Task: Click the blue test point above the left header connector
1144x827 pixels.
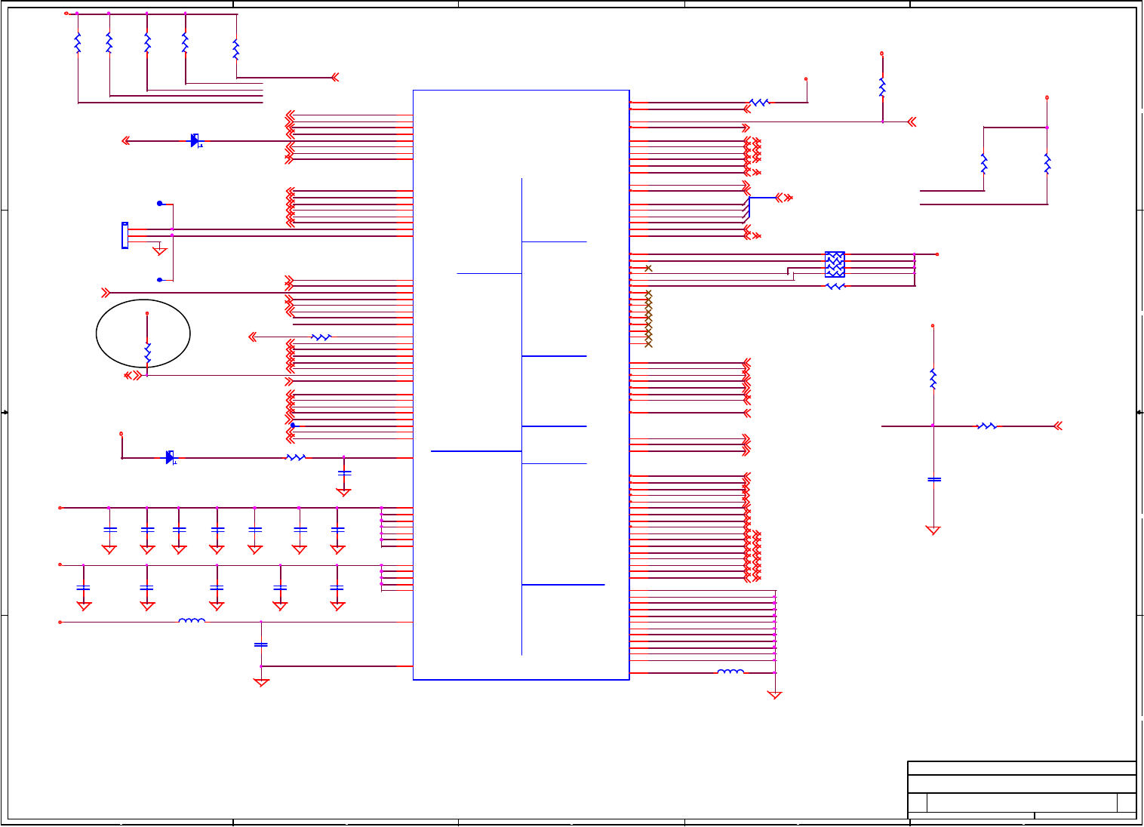Action: 159,204
